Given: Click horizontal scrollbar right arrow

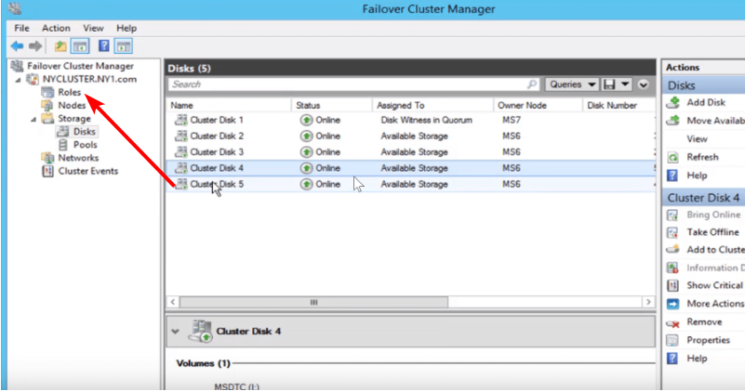Looking at the screenshot, I should tap(648, 302).
